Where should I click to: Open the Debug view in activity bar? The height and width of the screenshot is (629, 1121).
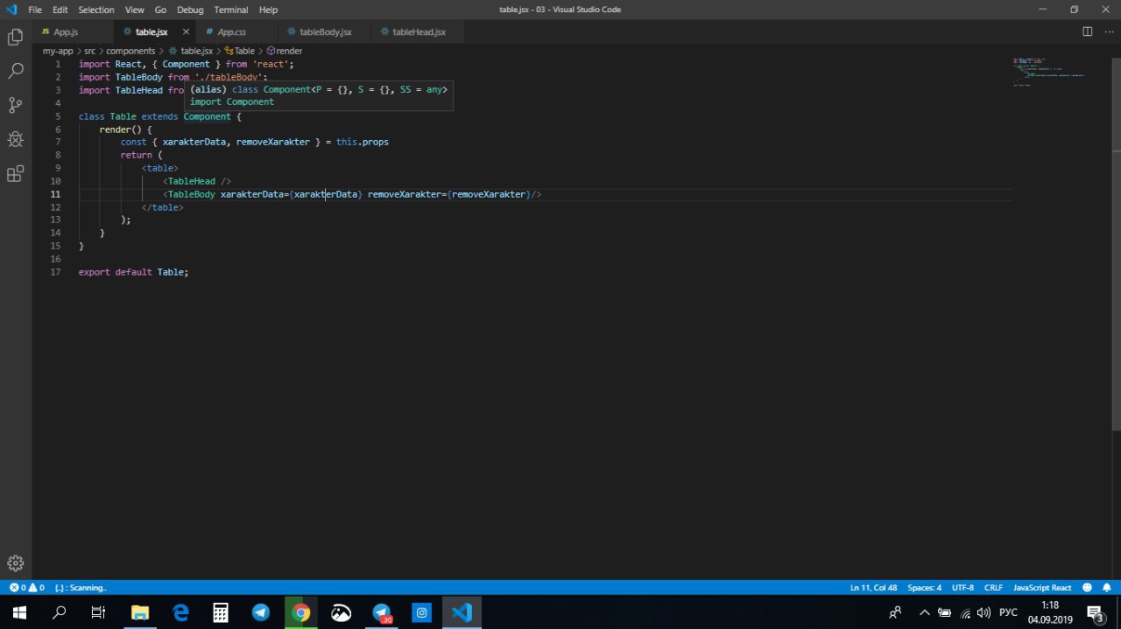click(15, 139)
